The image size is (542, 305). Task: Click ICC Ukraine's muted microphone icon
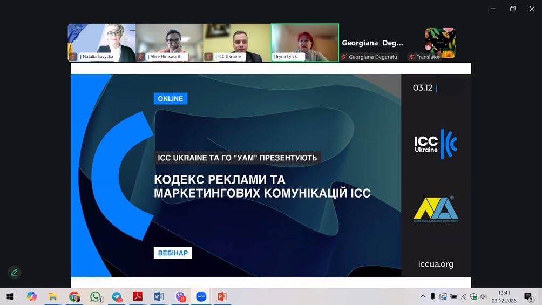[208, 56]
